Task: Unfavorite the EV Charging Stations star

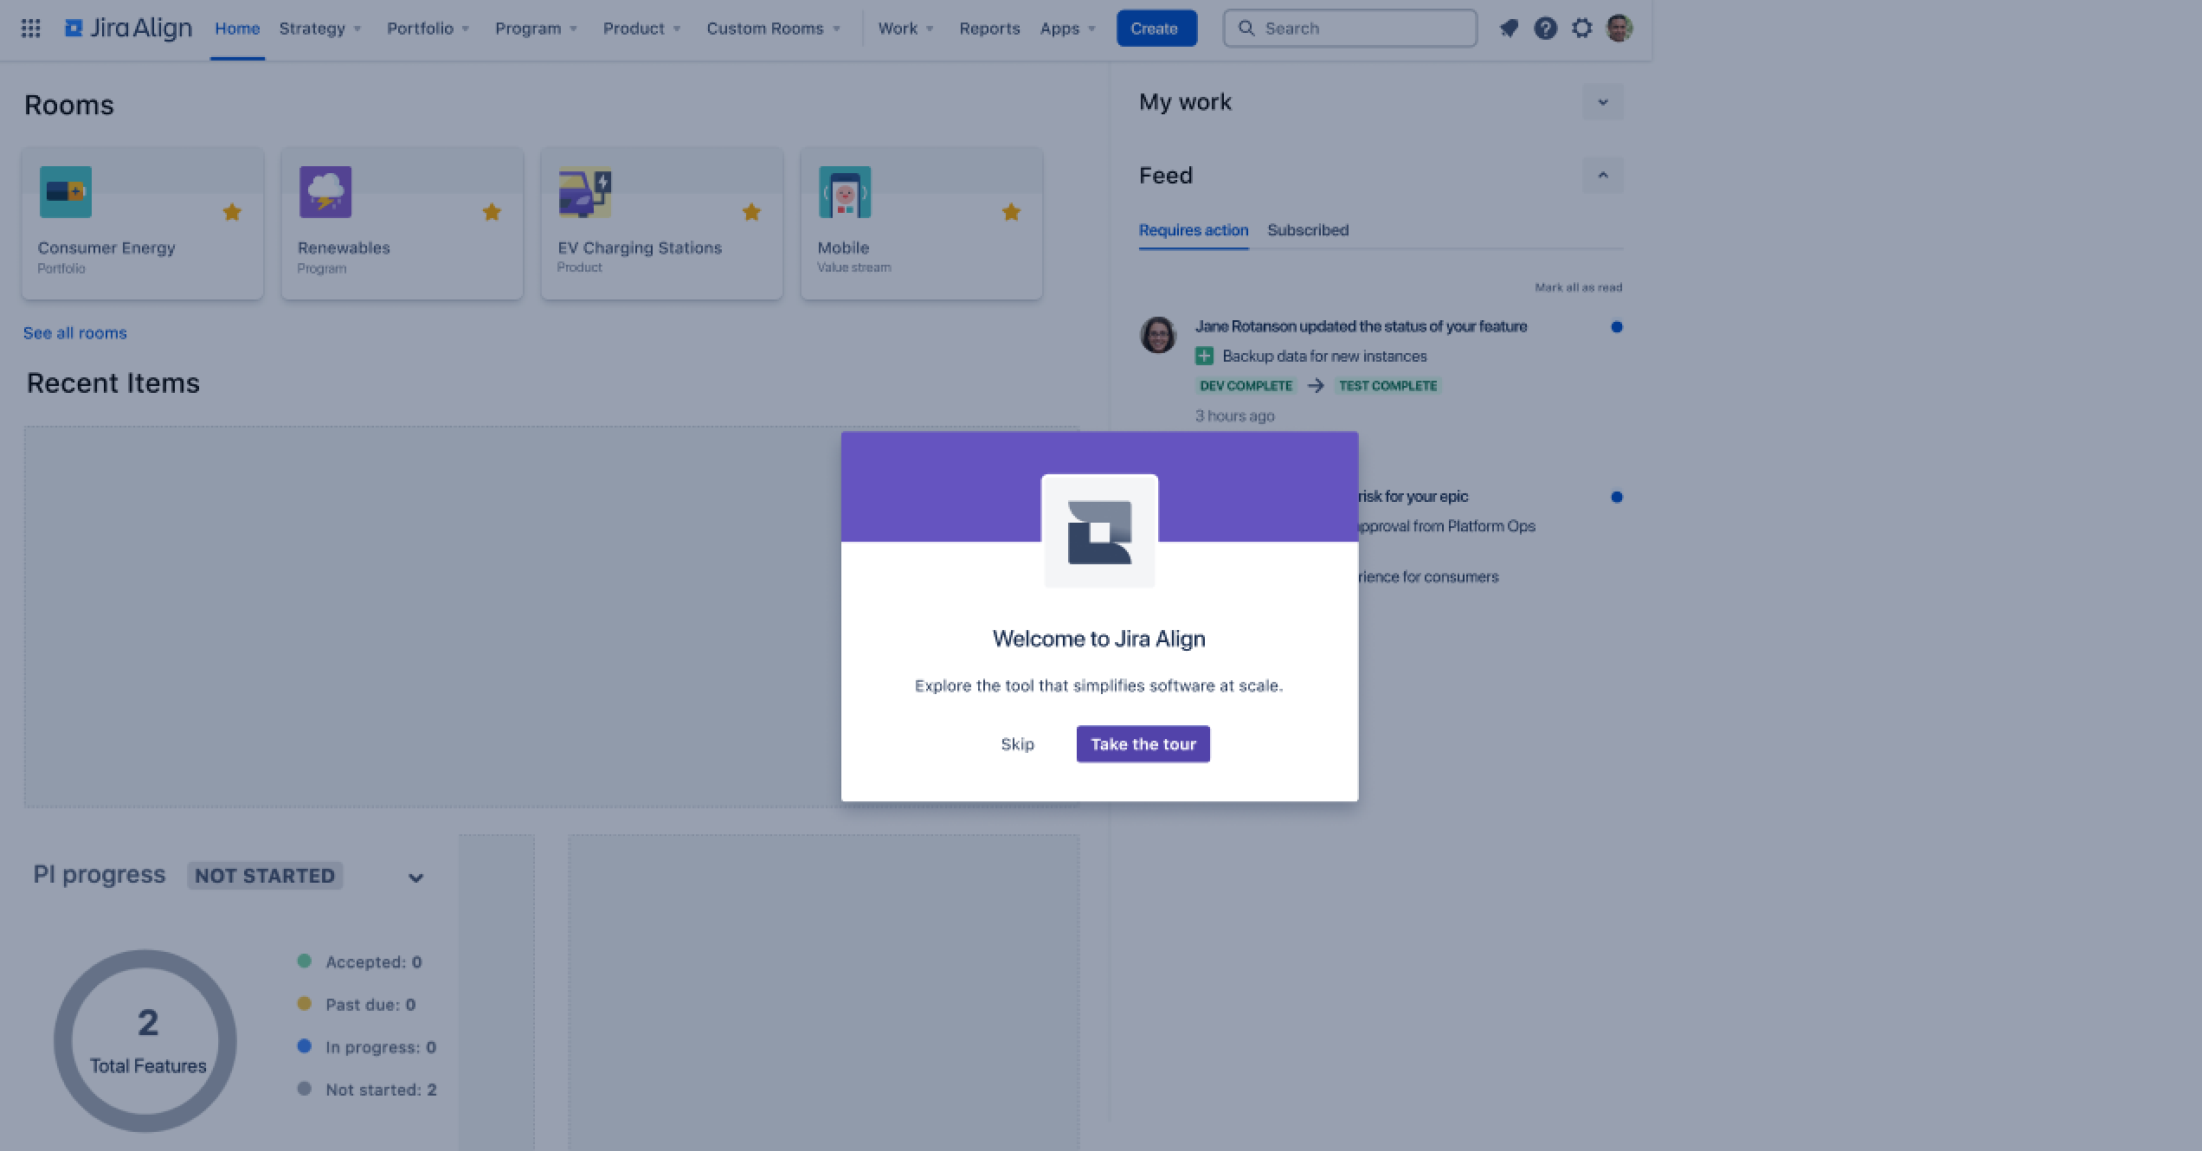Action: [751, 212]
